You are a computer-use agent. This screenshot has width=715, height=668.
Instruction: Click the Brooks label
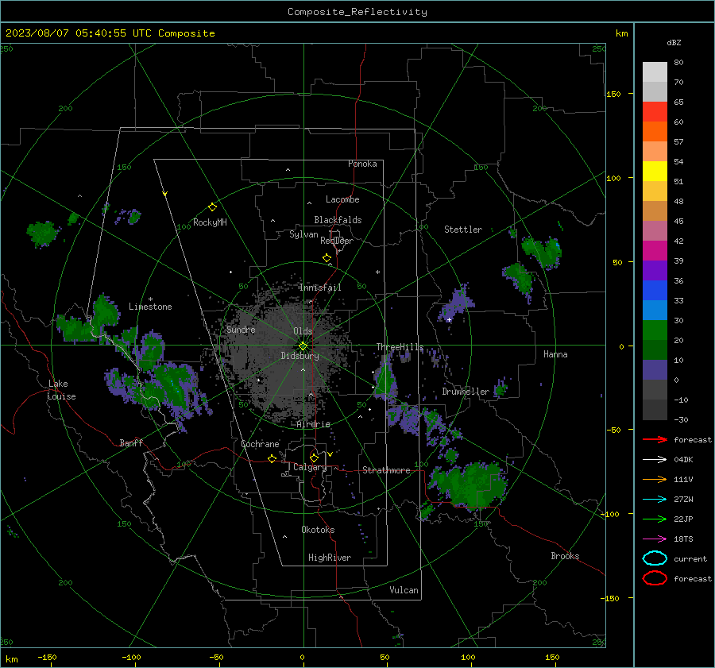[565, 556]
